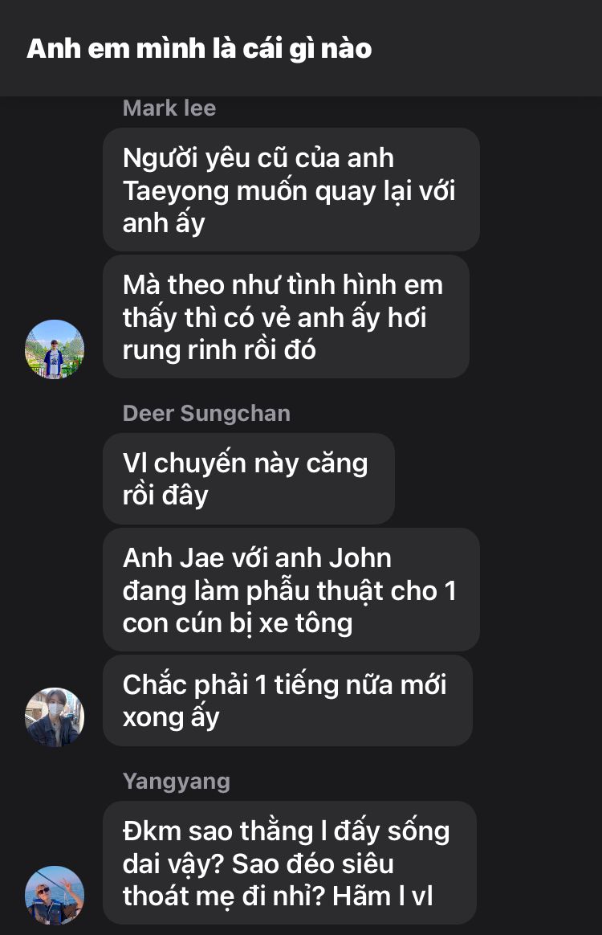This screenshot has height=935, width=602.
Task: Open Mark lee's profile picture
Action: pos(55,349)
